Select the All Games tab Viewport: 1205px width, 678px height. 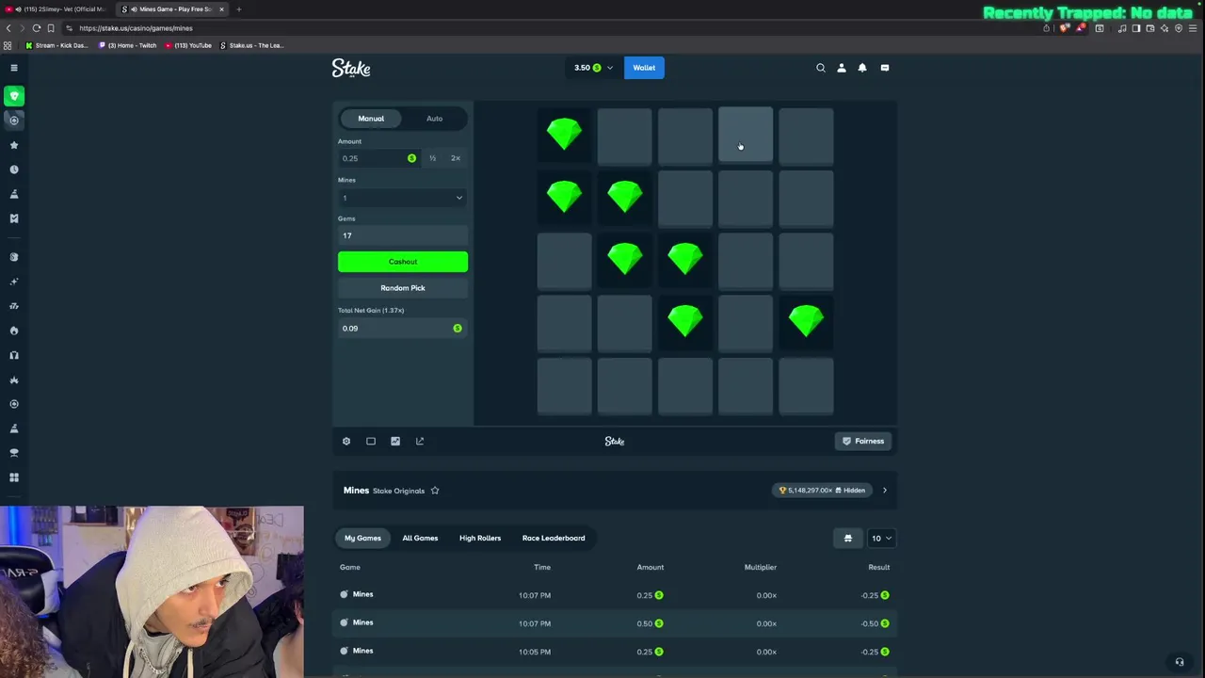[x=420, y=538]
